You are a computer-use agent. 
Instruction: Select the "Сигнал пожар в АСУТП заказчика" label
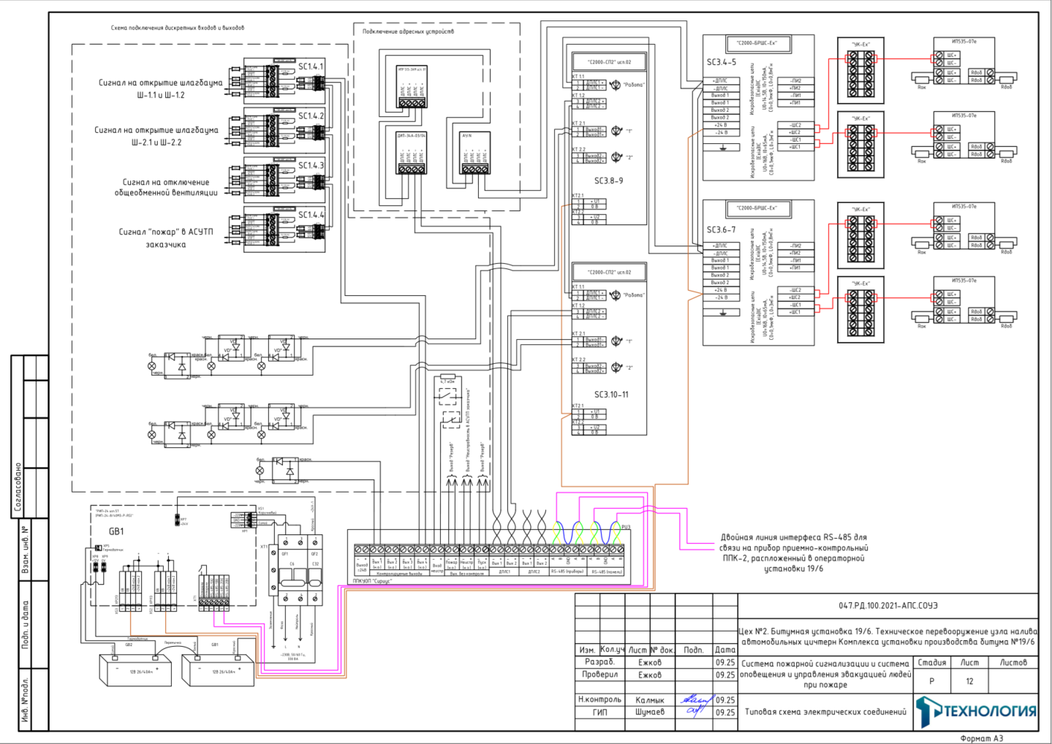(166, 238)
